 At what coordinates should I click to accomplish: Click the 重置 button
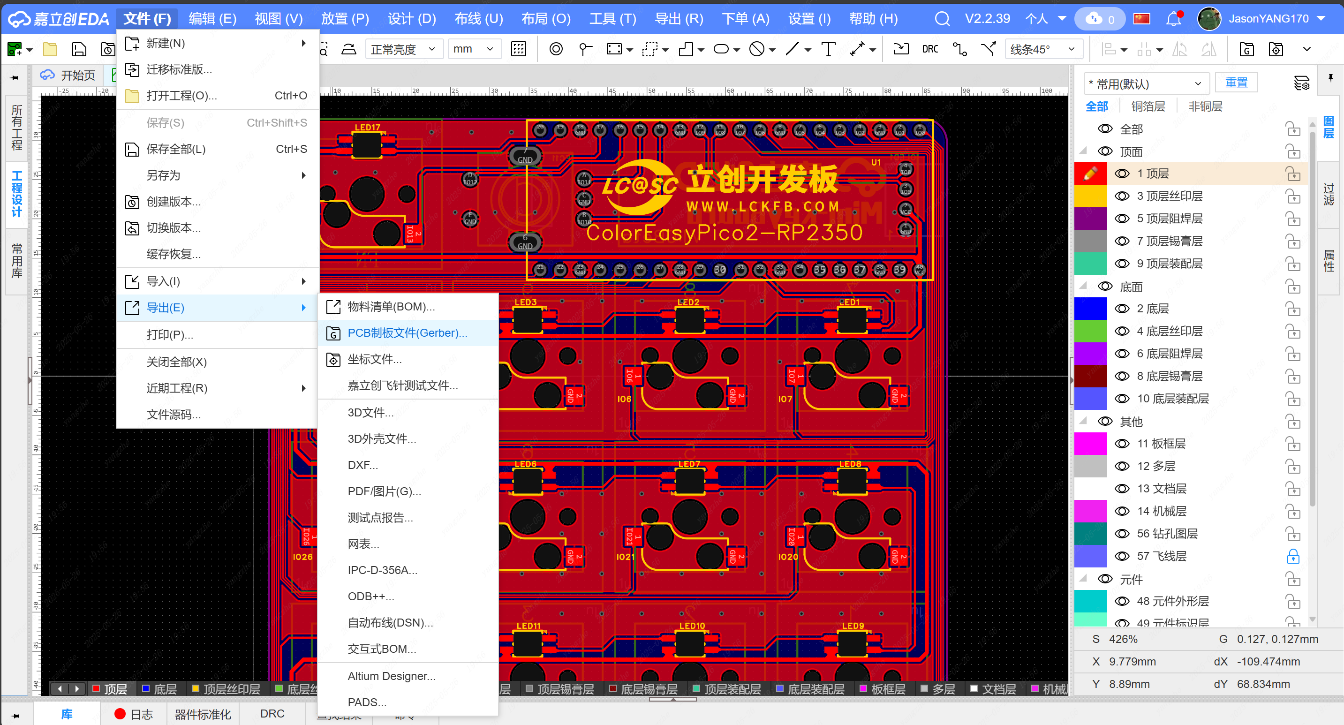tap(1236, 83)
